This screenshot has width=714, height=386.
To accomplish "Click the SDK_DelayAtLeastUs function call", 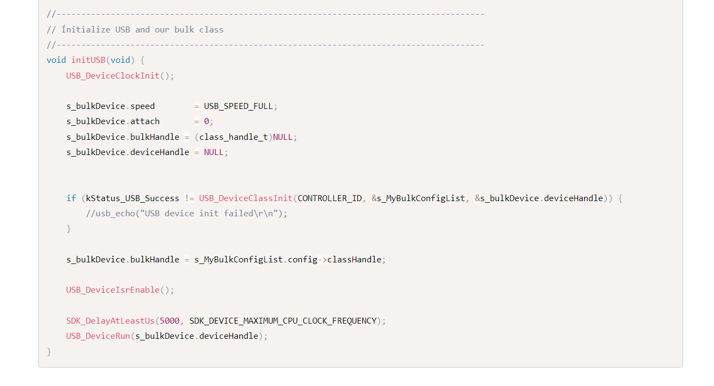I will point(110,321).
